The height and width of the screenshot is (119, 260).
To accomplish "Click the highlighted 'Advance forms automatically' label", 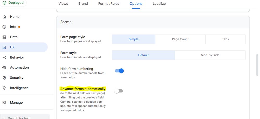I will (x=83, y=89).
